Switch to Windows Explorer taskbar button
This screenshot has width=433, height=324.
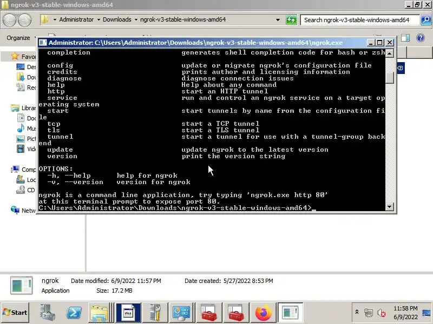(99, 313)
